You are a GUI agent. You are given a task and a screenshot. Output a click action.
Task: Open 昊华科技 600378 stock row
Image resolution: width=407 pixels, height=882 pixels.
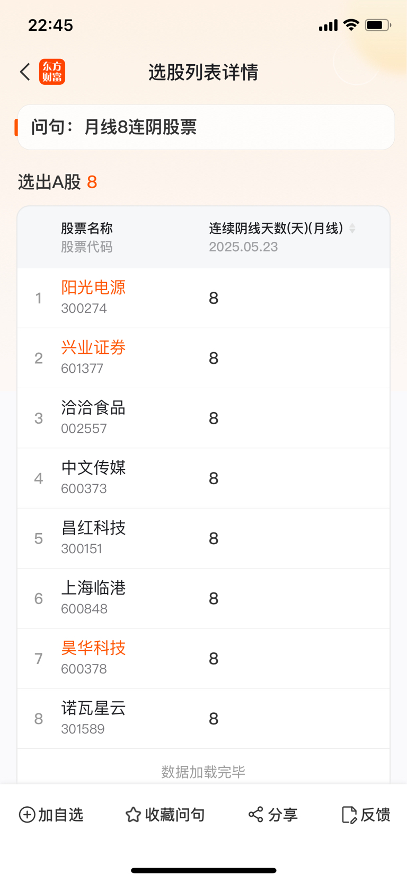click(203, 658)
